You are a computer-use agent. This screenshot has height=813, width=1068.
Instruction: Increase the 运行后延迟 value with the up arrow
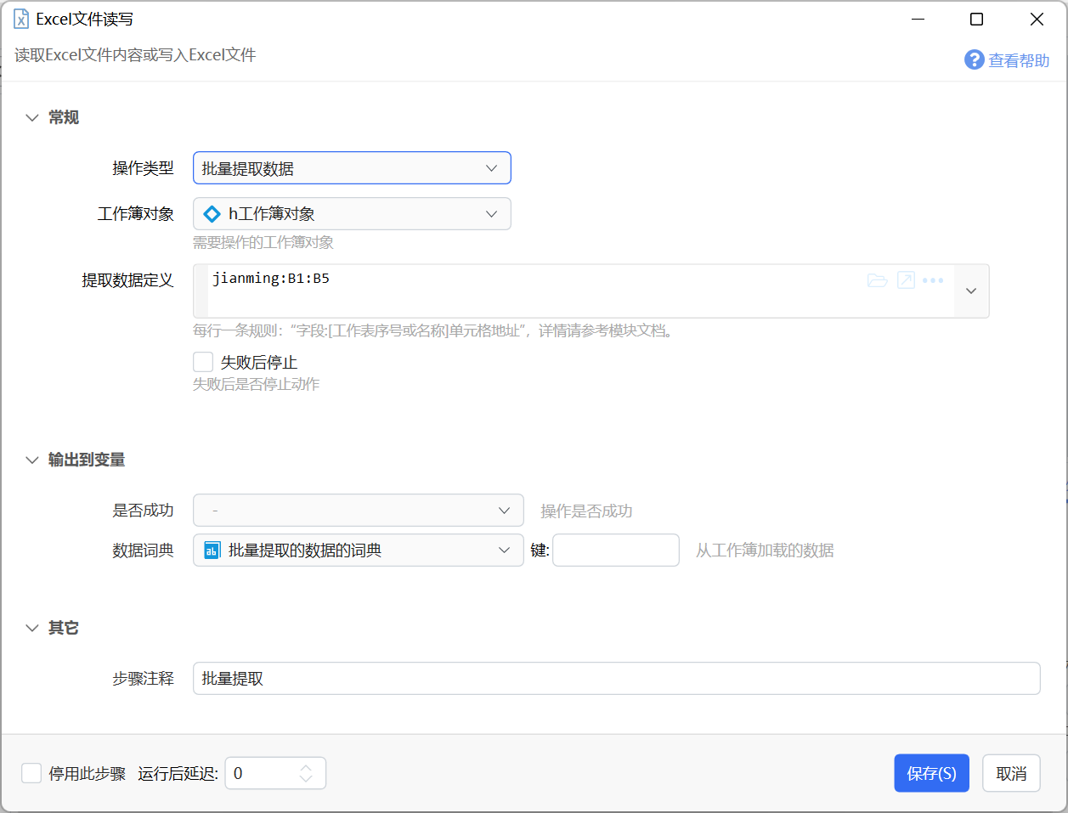tap(306, 767)
